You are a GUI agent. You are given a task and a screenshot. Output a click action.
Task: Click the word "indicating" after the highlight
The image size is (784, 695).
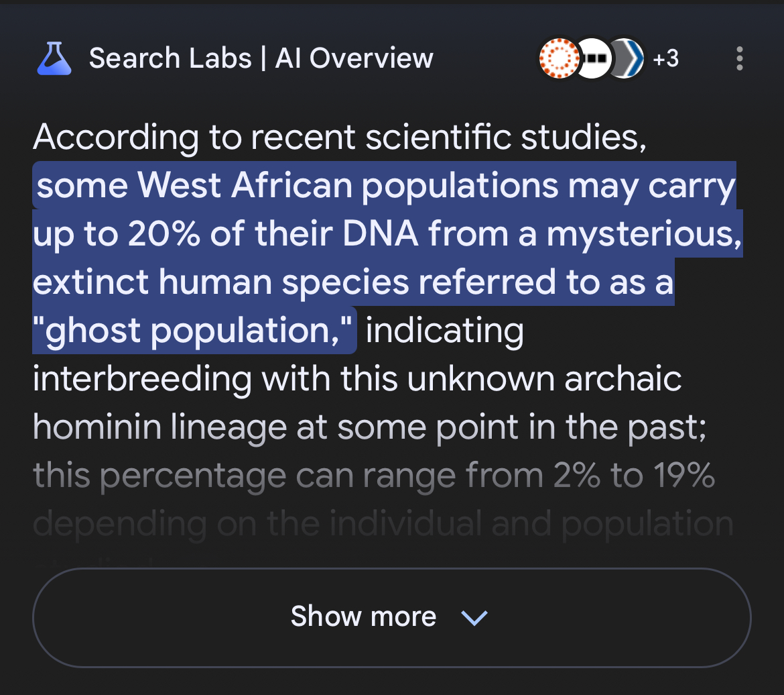tap(444, 330)
